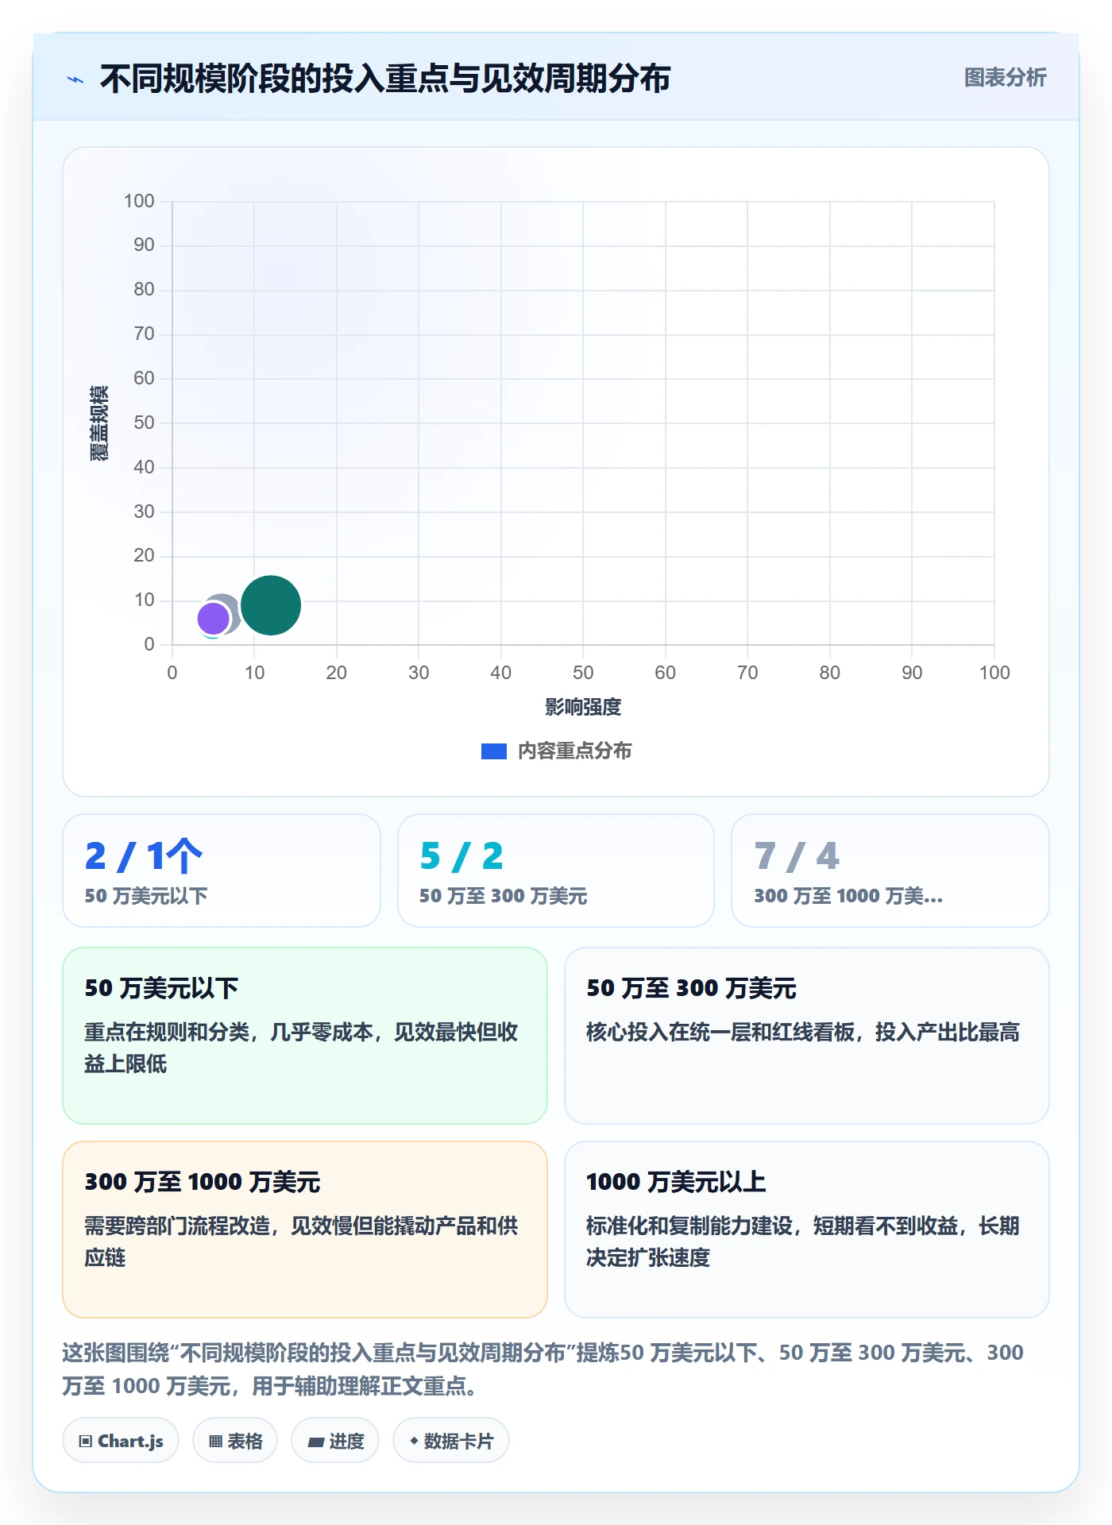1112x1525 pixels.
Task: Toggle the blue 内容重点分布 legend swatch
Action: pos(494,751)
